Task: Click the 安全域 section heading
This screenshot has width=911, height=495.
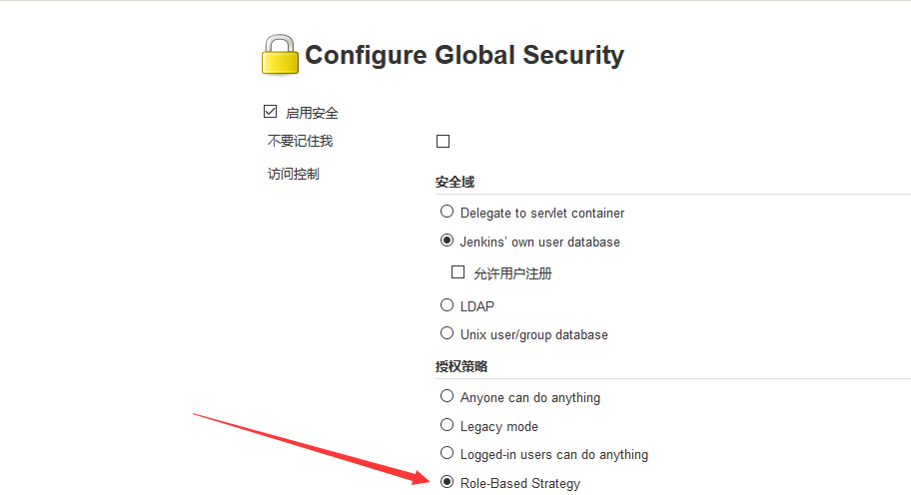Action: 455,183
